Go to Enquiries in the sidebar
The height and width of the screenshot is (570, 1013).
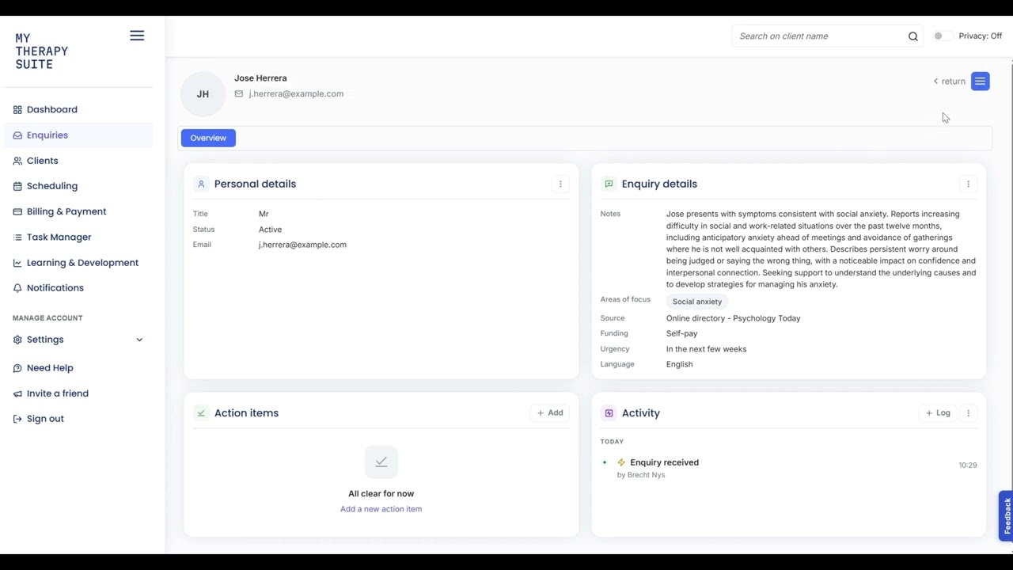(x=47, y=135)
